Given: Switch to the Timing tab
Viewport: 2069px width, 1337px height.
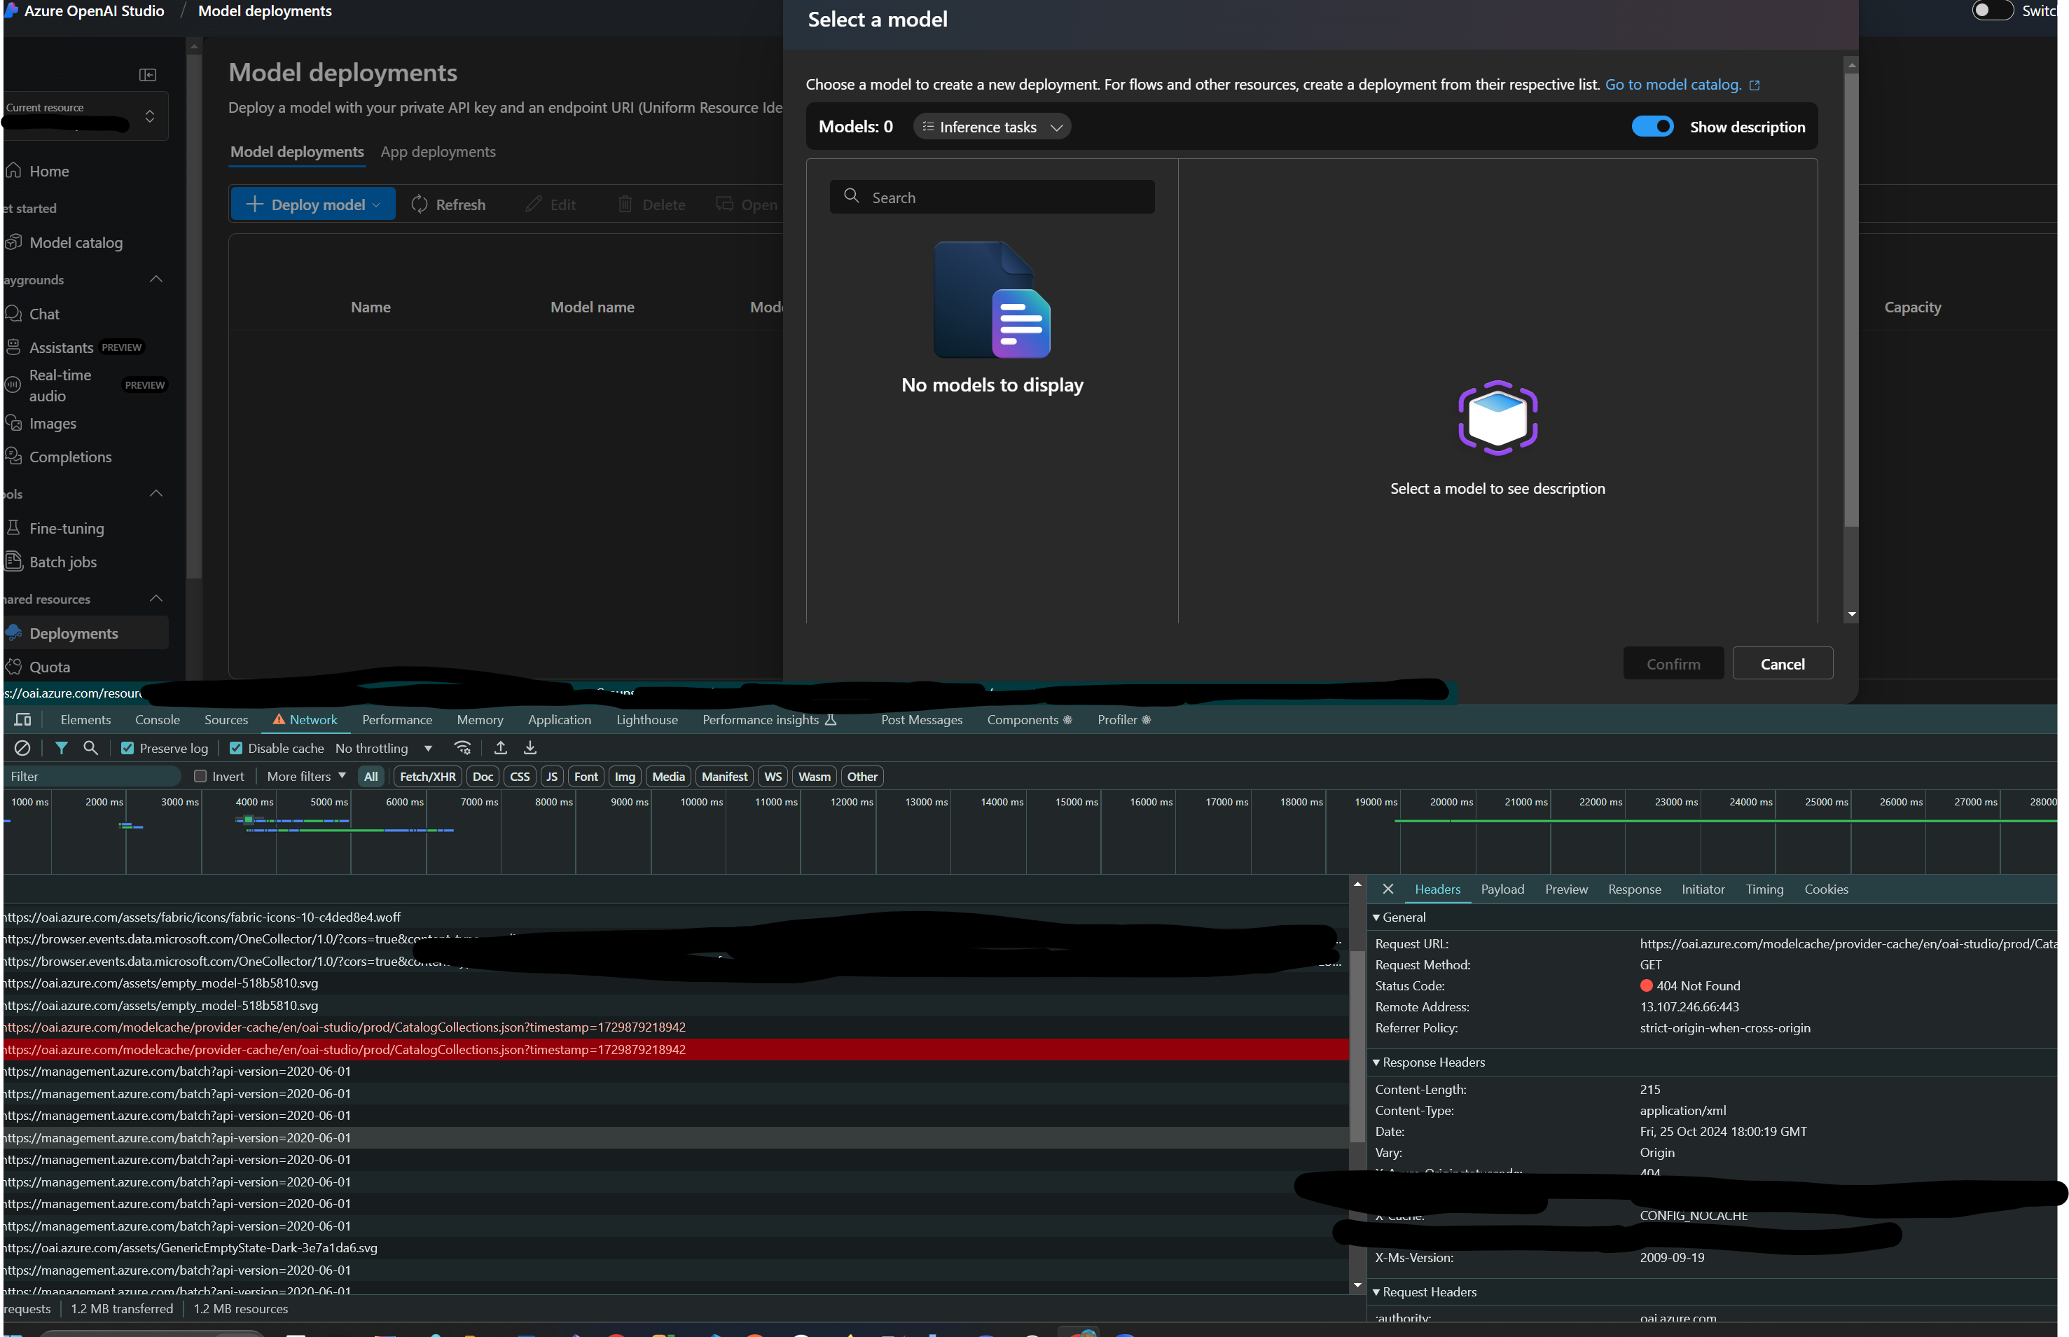Looking at the screenshot, I should click(x=1764, y=889).
